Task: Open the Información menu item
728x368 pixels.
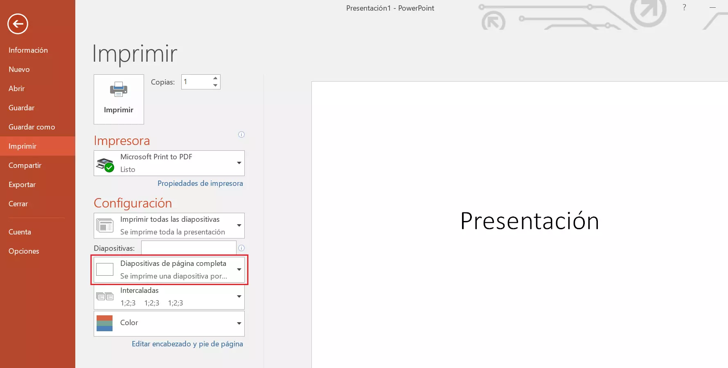Action: pos(38,50)
